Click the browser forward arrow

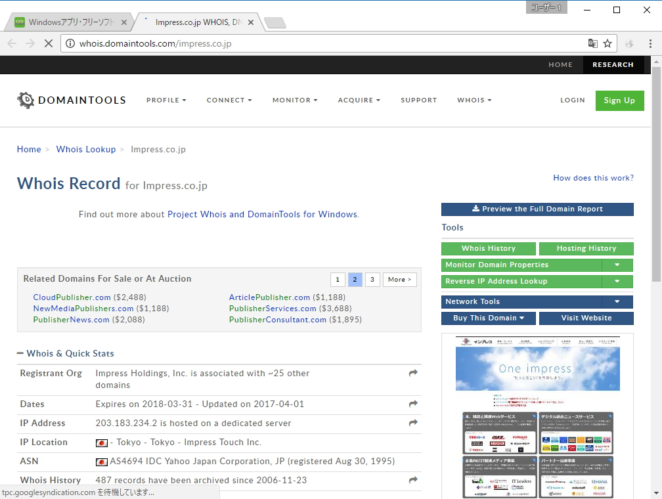click(x=30, y=43)
